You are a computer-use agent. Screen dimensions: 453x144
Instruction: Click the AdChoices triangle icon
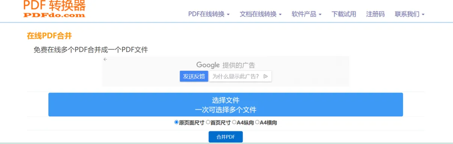pos(265,76)
